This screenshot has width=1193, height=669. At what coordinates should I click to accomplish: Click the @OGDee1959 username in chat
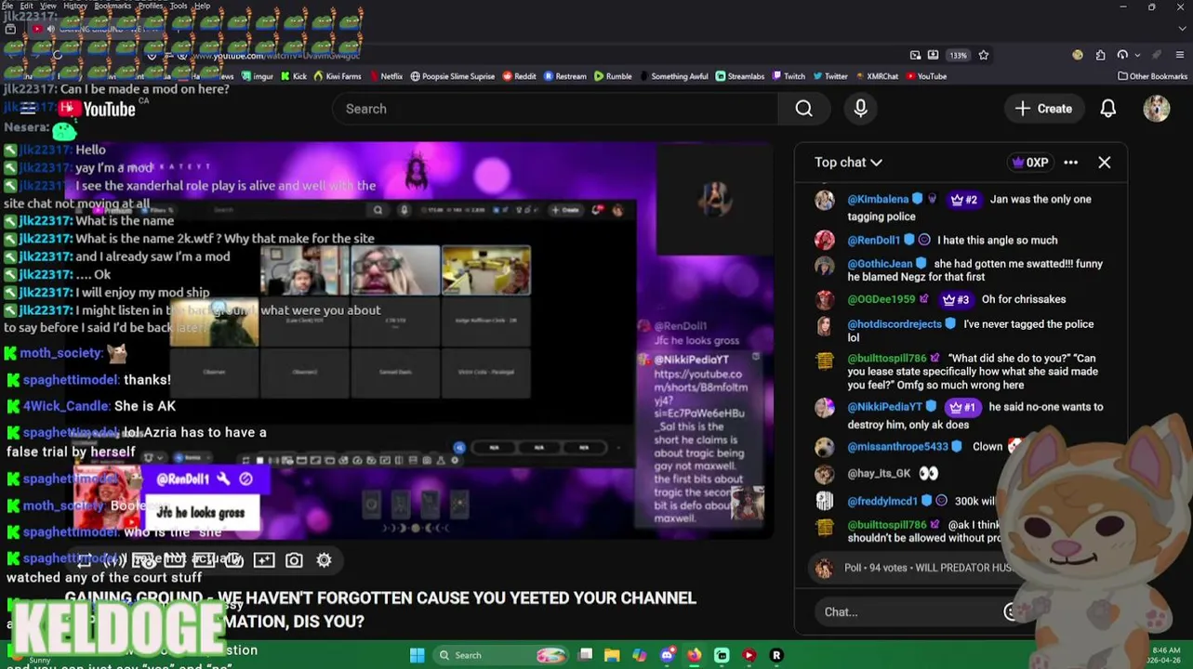(x=881, y=299)
